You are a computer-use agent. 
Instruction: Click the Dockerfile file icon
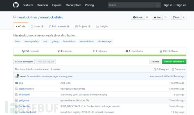pyautogui.click(x=16, y=106)
